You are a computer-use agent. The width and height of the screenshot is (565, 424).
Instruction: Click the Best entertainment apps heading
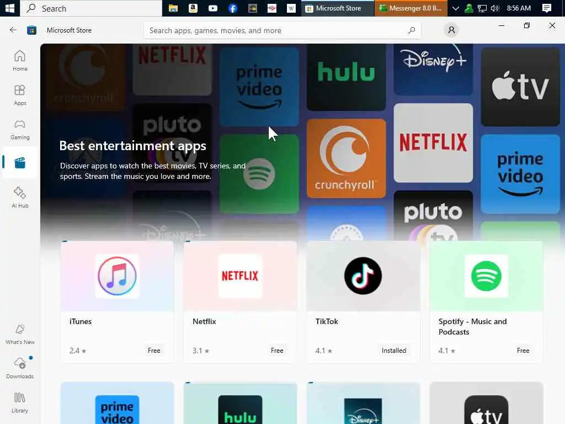(x=132, y=146)
